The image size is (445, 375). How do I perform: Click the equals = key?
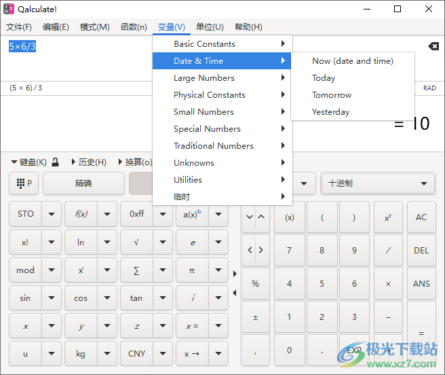point(421,333)
